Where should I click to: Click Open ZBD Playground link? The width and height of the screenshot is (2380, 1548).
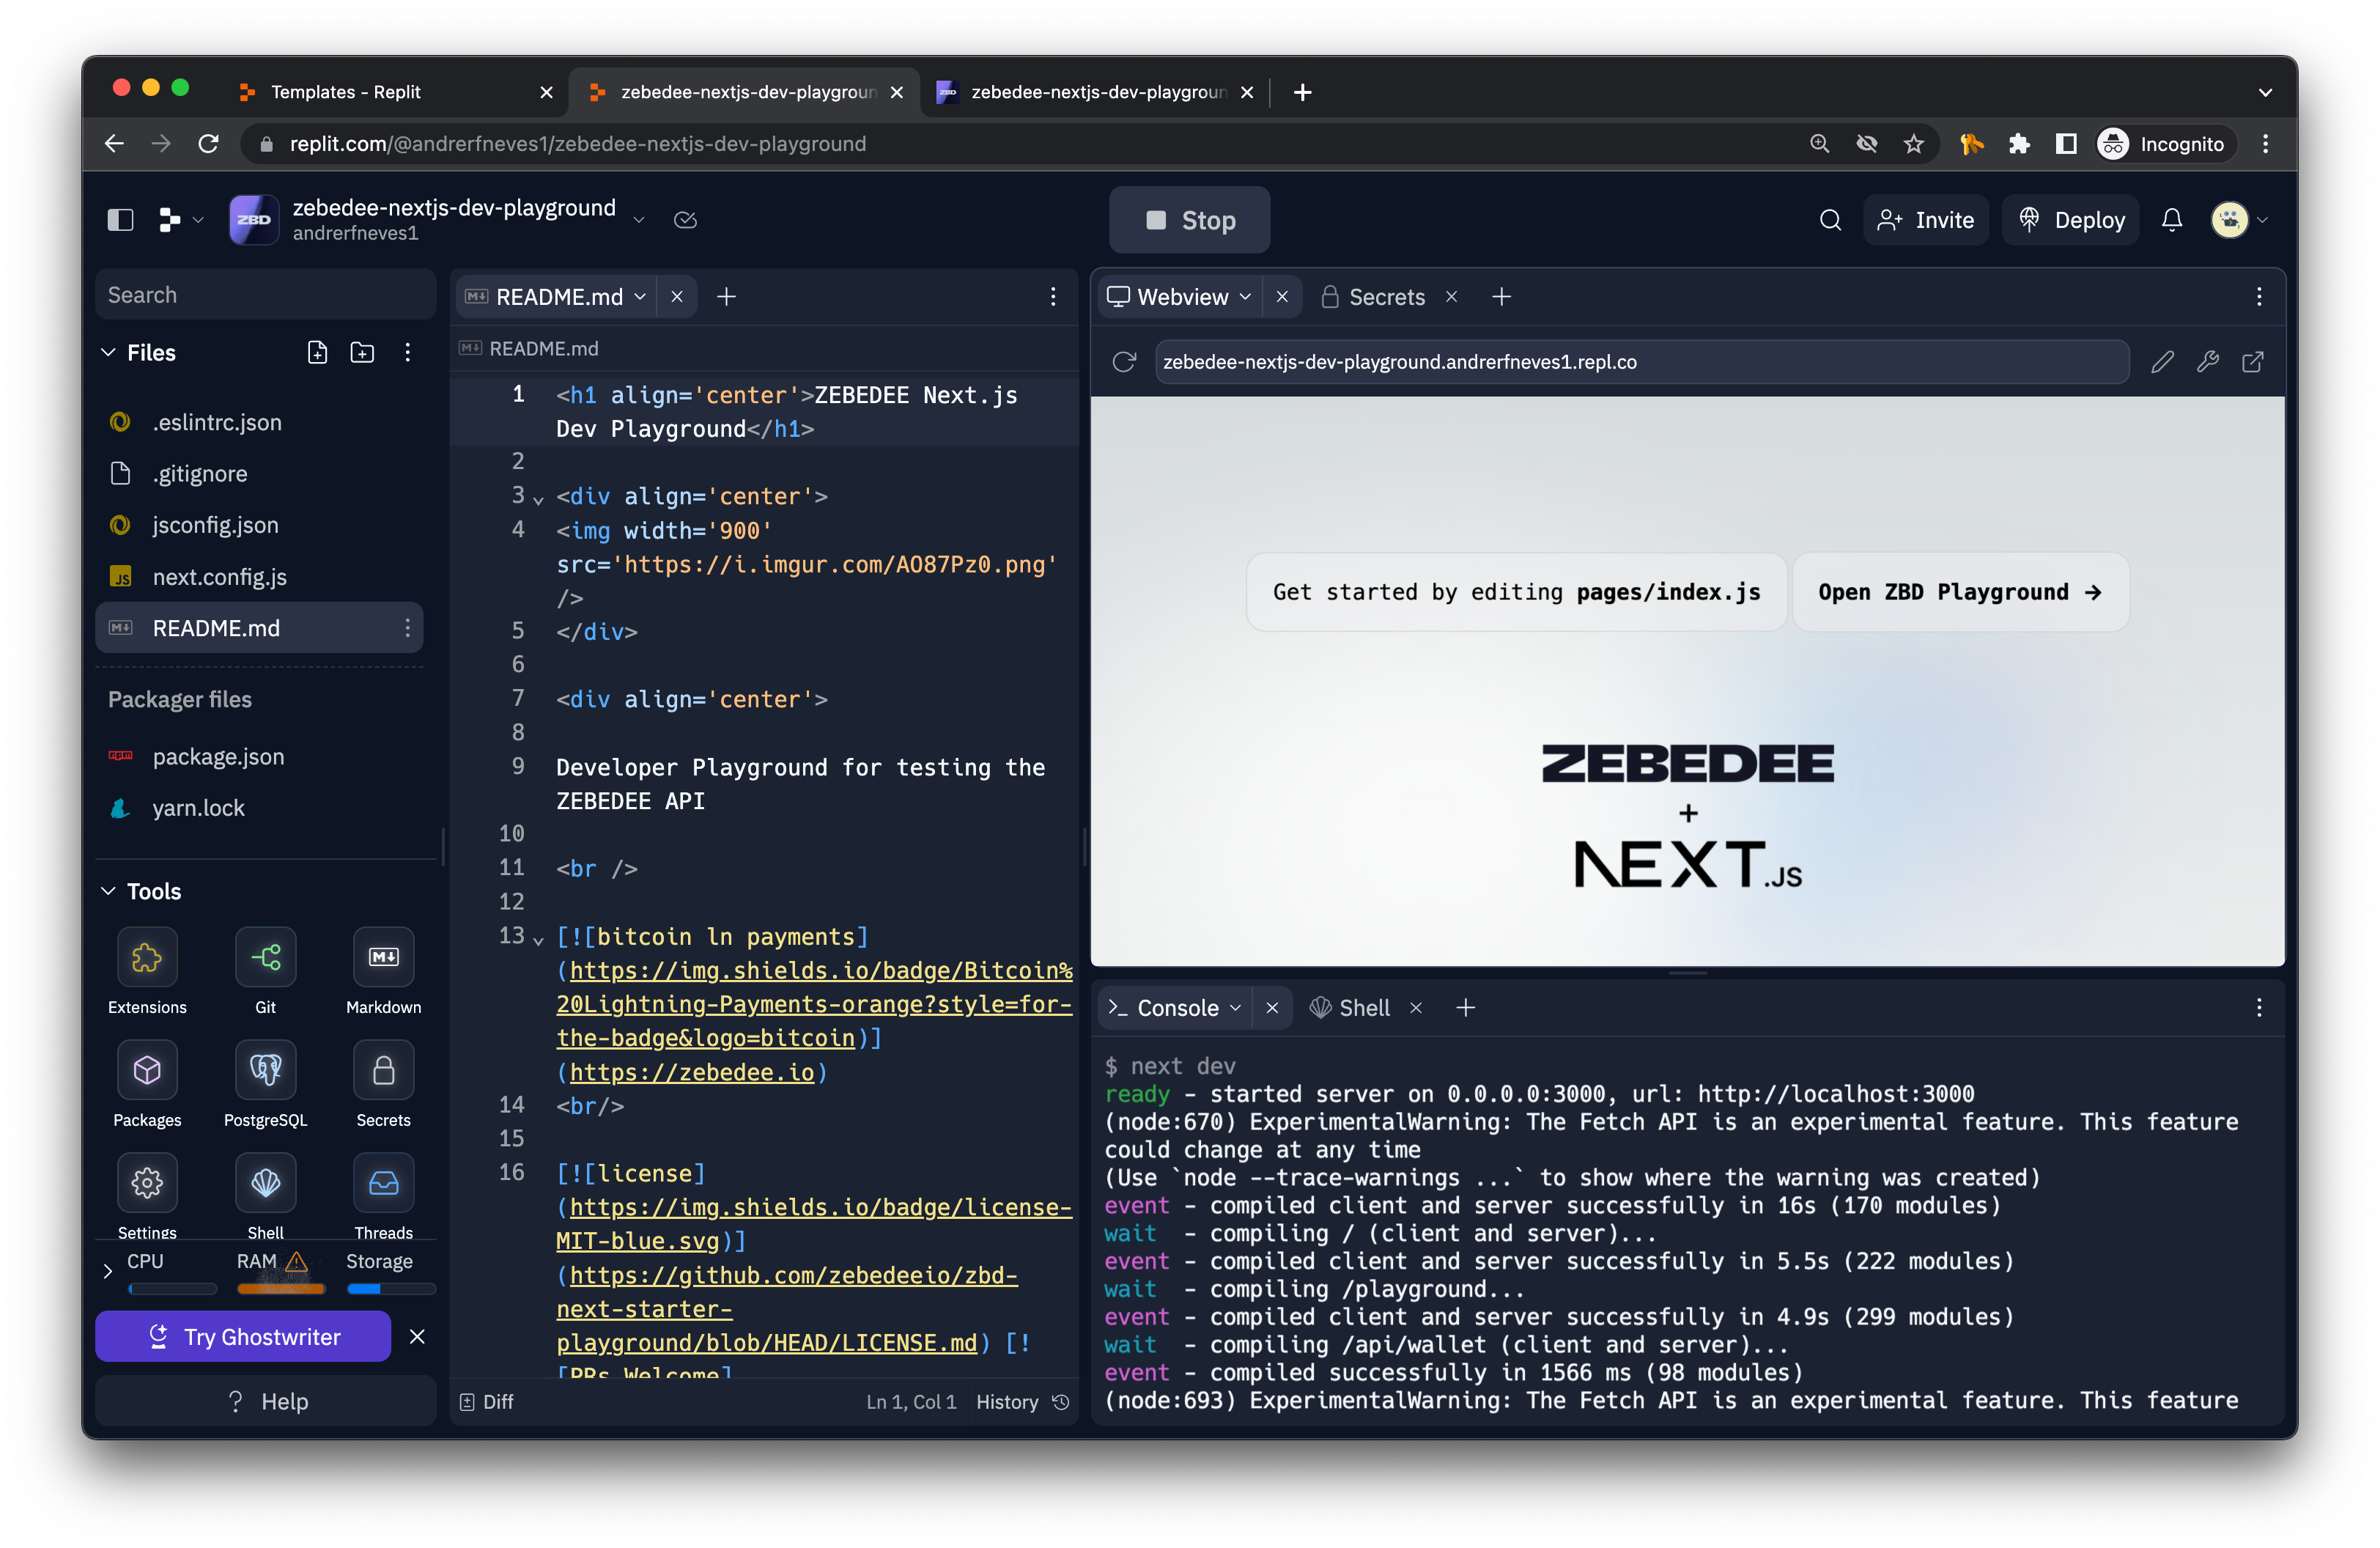(x=1959, y=591)
